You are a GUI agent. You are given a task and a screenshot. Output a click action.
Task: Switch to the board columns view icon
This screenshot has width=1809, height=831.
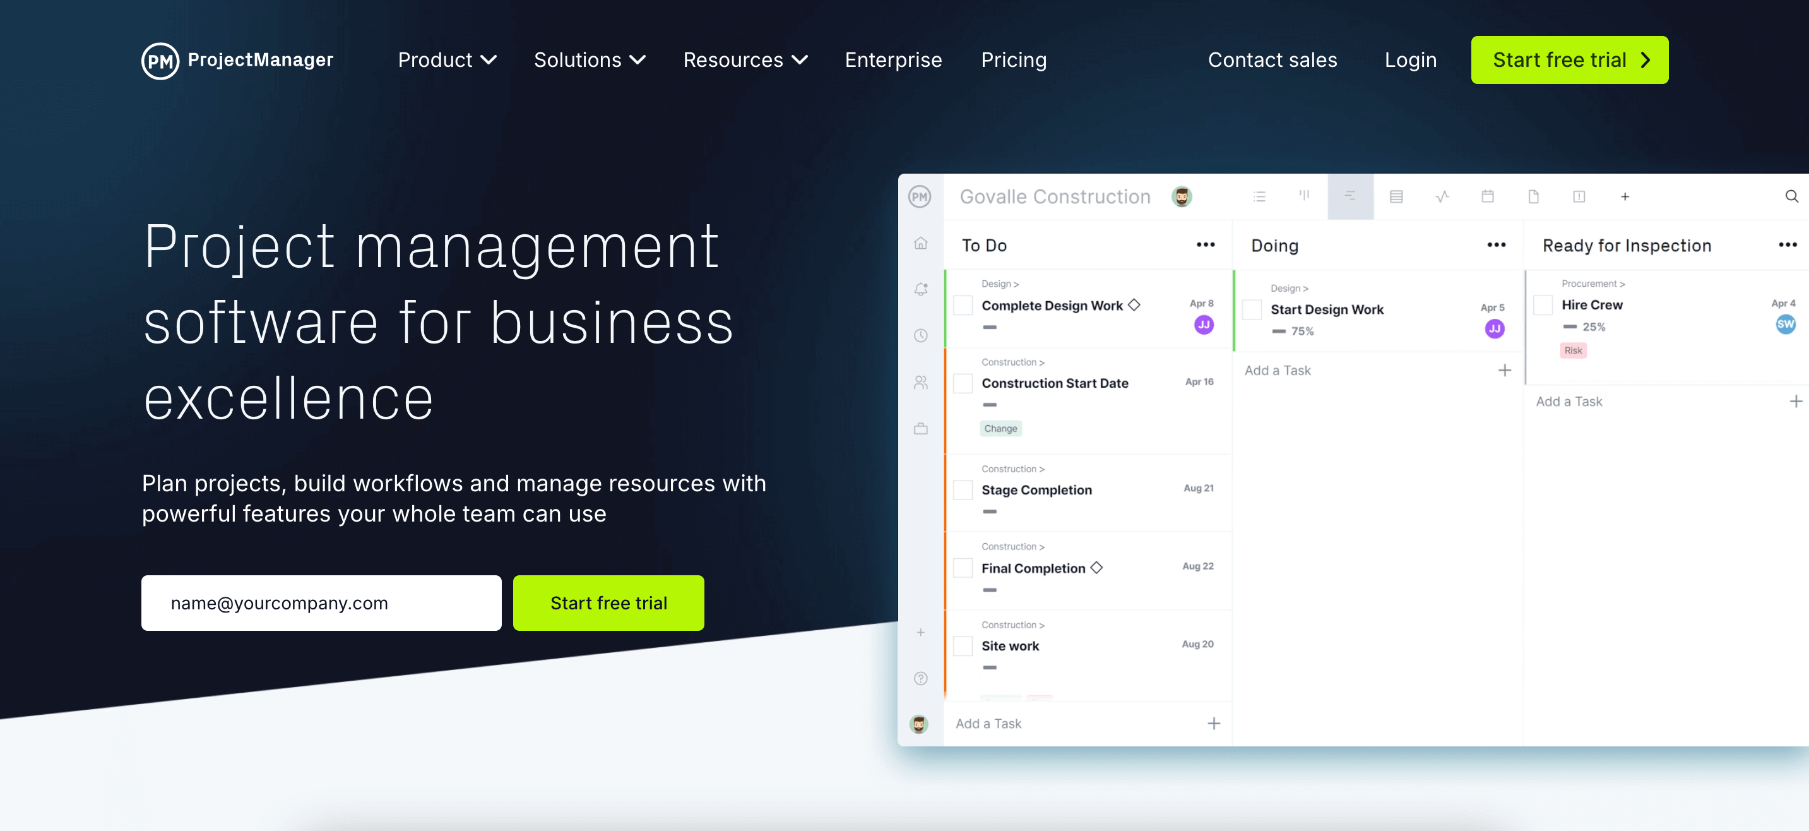point(1304,196)
